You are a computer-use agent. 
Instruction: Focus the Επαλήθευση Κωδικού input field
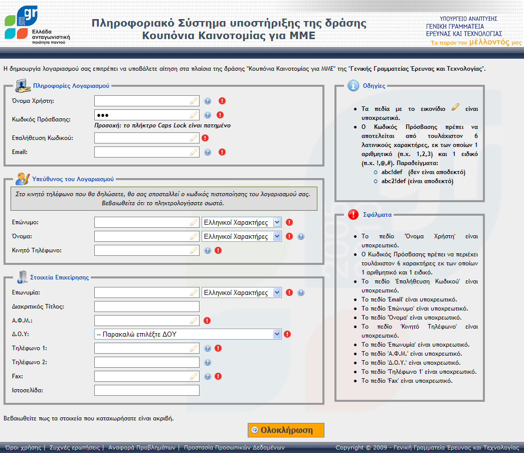coord(147,138)
